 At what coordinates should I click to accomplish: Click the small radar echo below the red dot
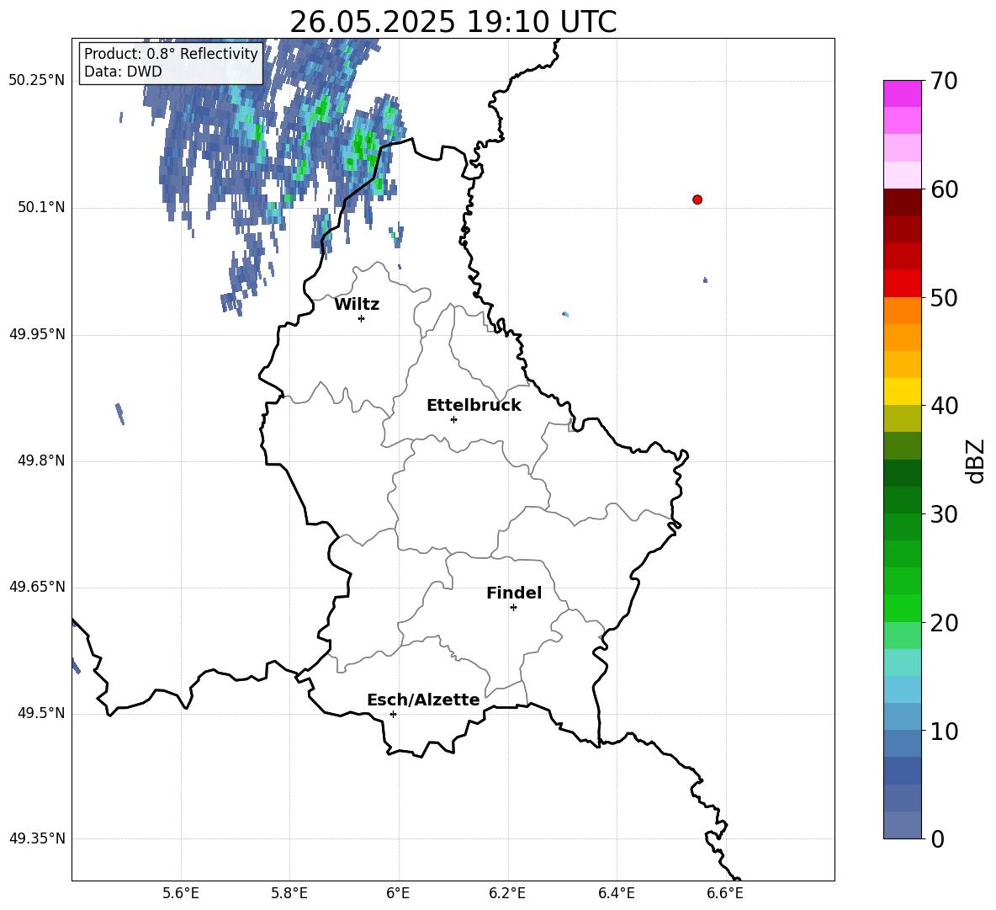[x=705, y=279]
